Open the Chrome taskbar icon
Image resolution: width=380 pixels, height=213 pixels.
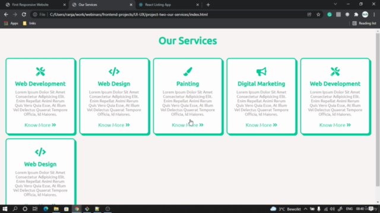[77, 209]
